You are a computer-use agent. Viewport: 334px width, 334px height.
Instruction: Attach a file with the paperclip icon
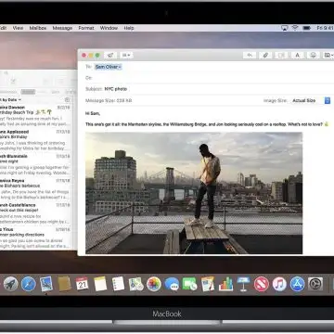[x=265, y=56]
